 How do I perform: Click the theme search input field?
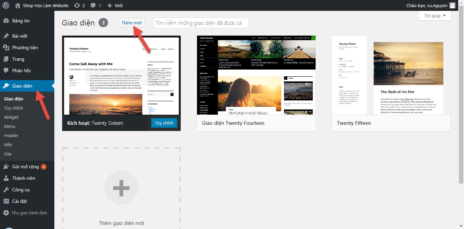point(201,22)
